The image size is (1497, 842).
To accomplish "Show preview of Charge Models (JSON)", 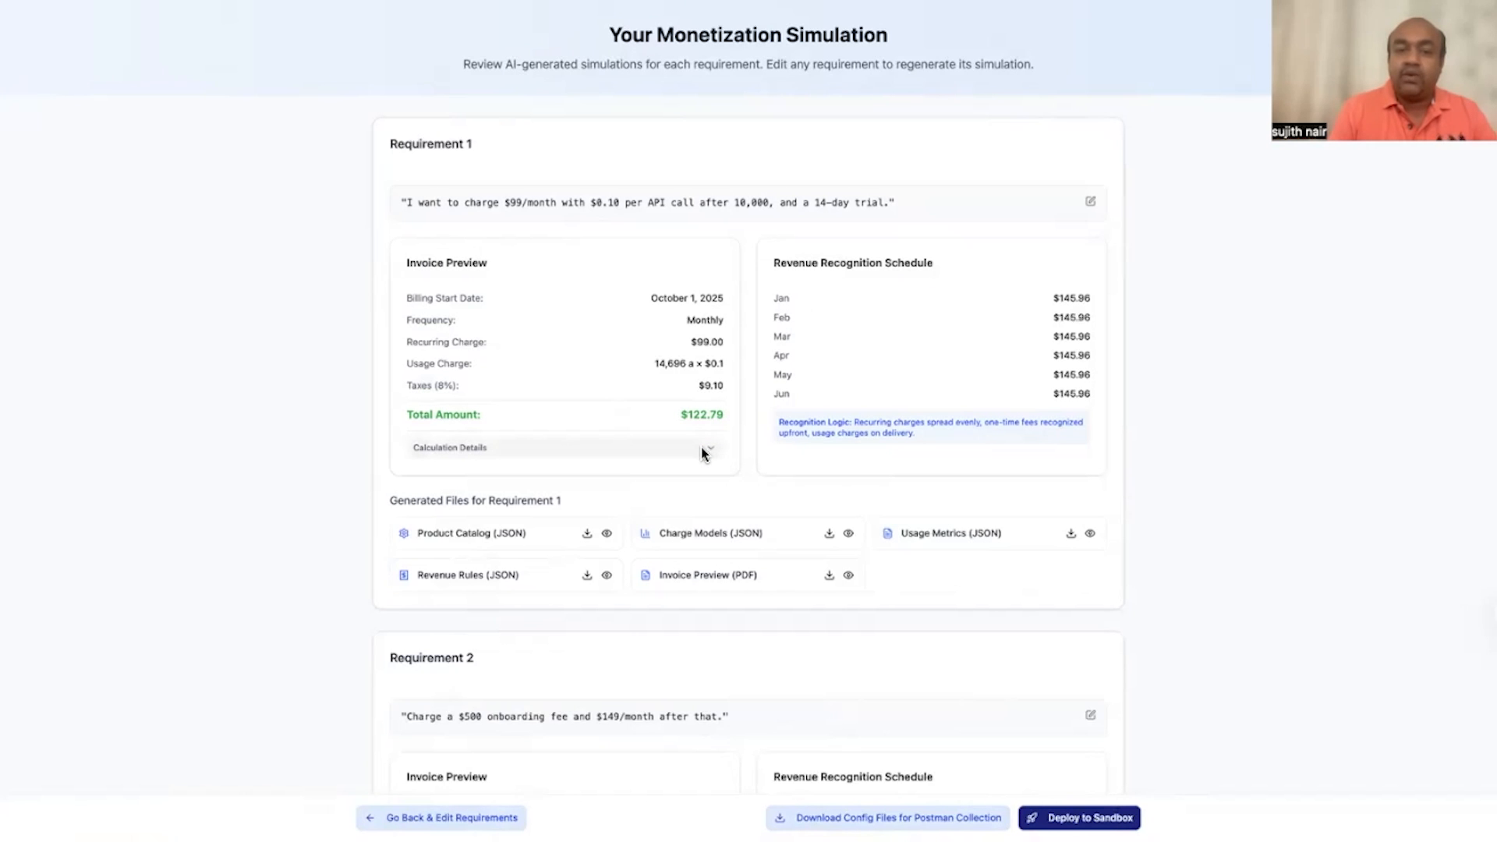I will [x=848, y=532].
